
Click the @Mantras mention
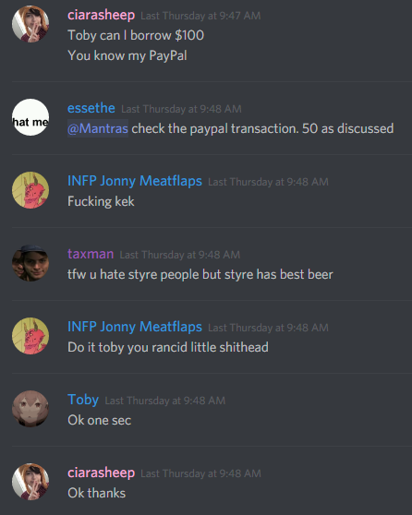point(98,128)
